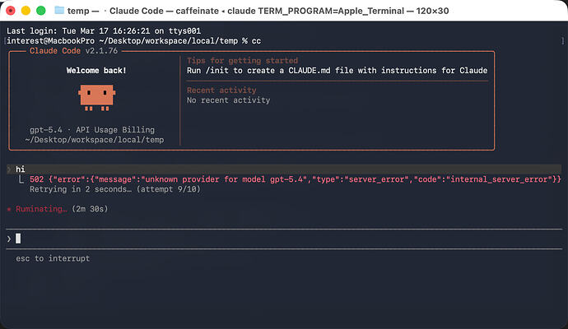Click the 'Welcome back!' text

click(96, 71)
